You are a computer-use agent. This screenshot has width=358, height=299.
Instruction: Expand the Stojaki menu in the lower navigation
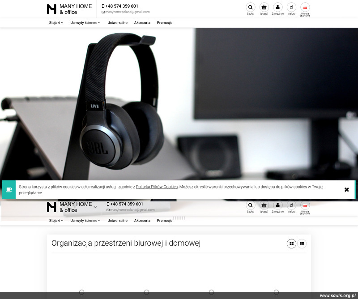click(x=56, y=221)
